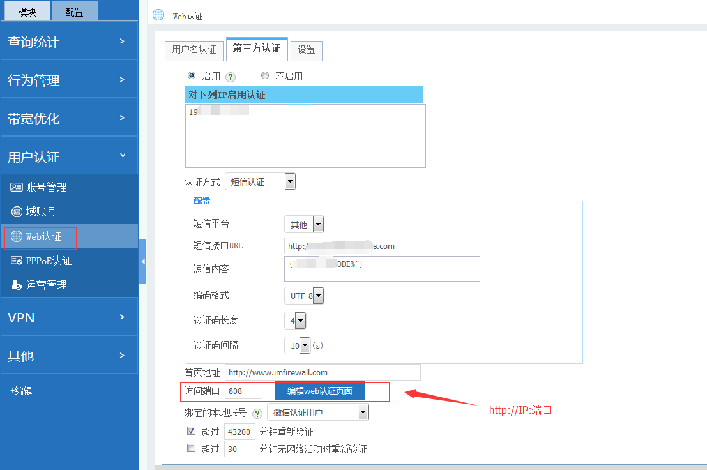The image size is (707, 470).
Task: Click the 编辑web认证页面 button
Action: pos(319,391)
